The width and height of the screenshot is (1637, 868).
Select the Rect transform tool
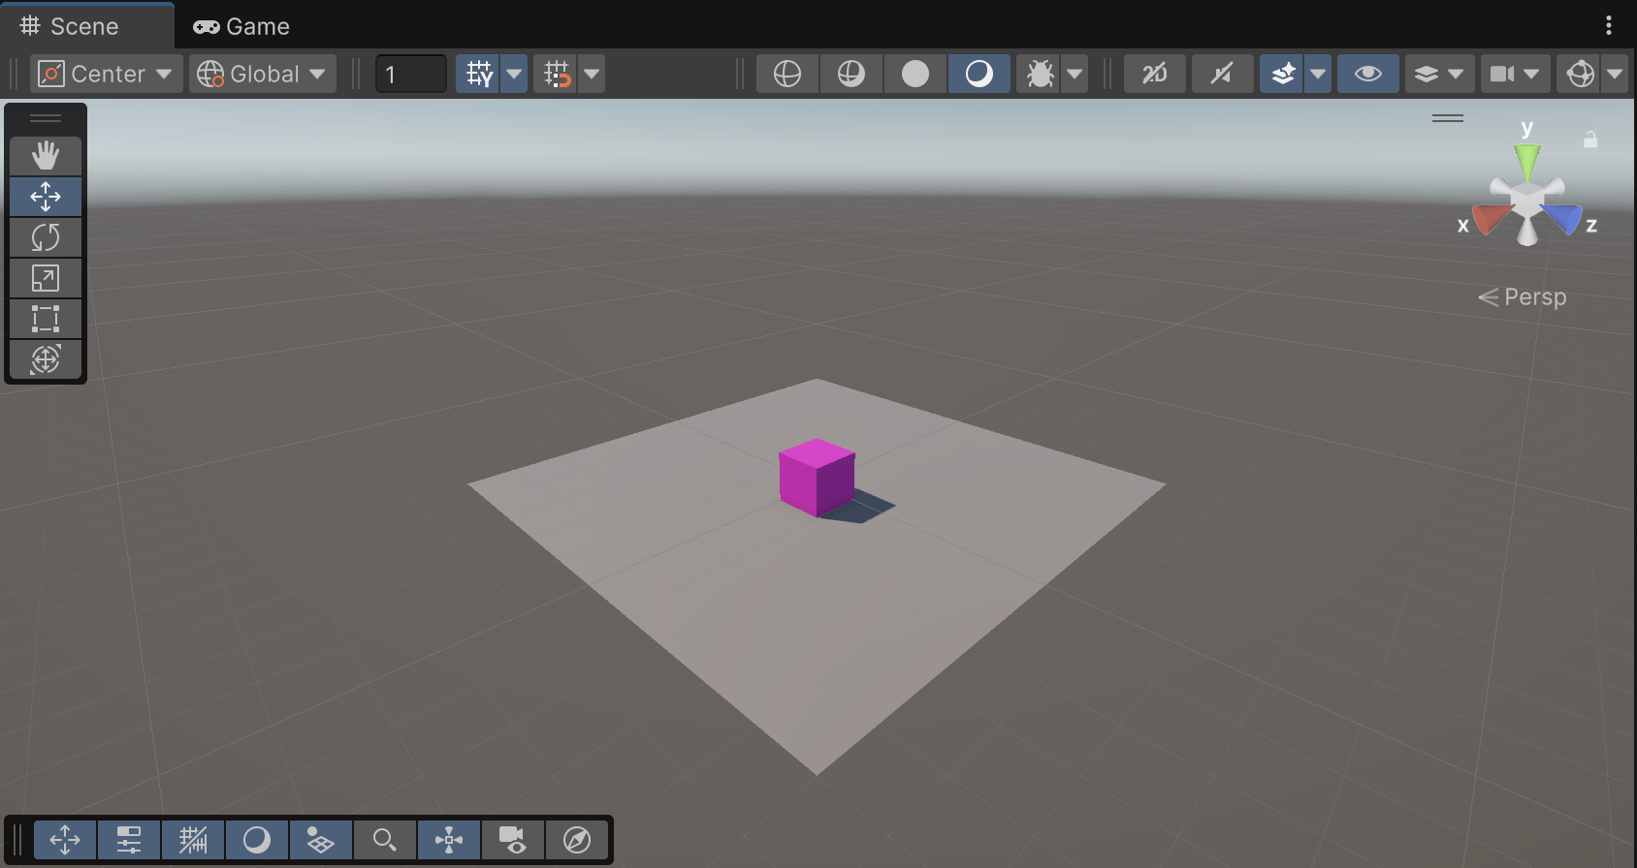pyautogui.click(x=46, y=319)
